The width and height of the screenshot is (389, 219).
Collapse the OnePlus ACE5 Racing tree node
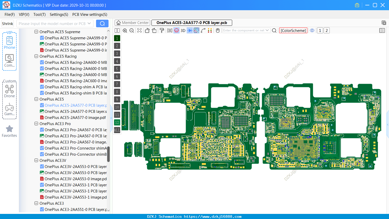(x=36, y=56)
